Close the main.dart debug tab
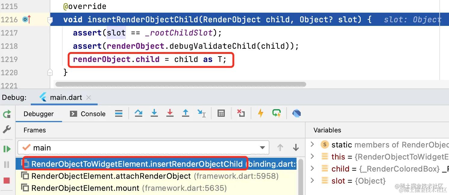 tap(89, 97)
